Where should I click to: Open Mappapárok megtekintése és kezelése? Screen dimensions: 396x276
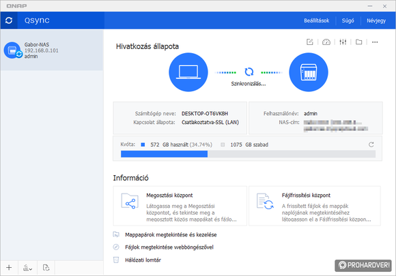(171, 235)
